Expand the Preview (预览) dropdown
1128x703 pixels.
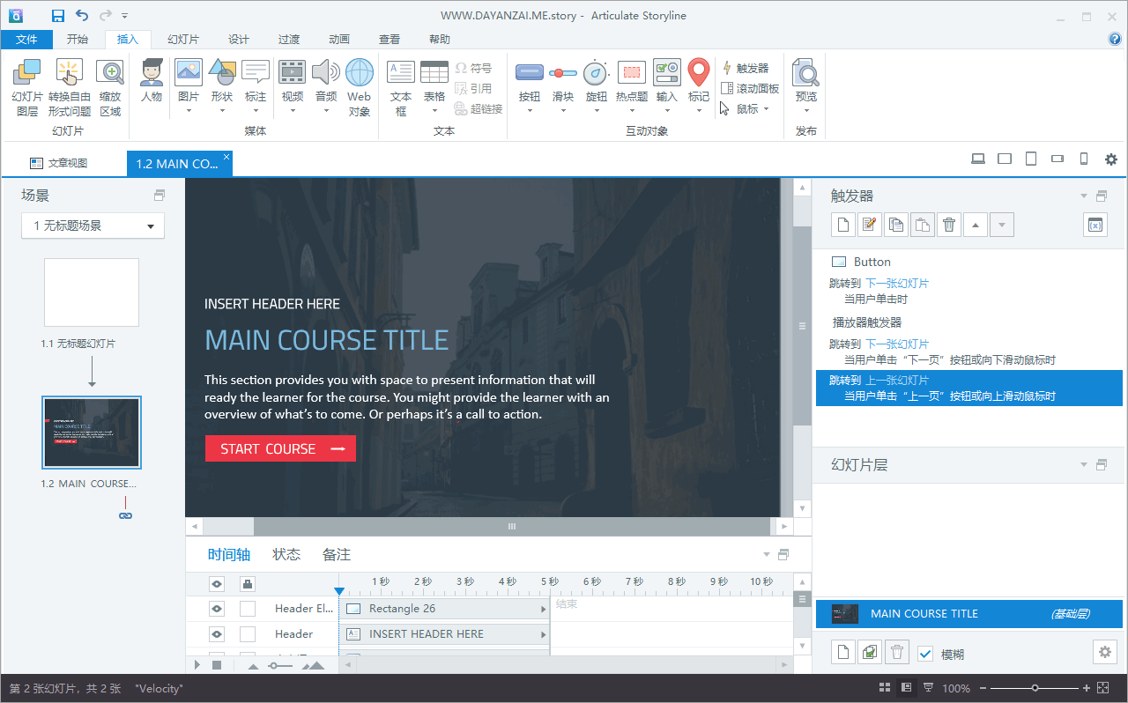806,111
